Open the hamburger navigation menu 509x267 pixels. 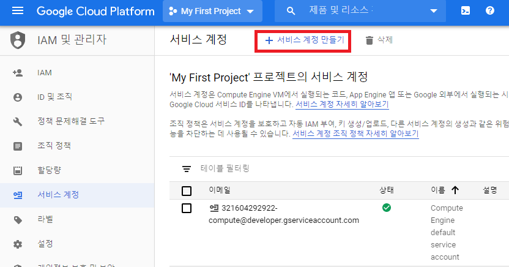pos(18,11)
